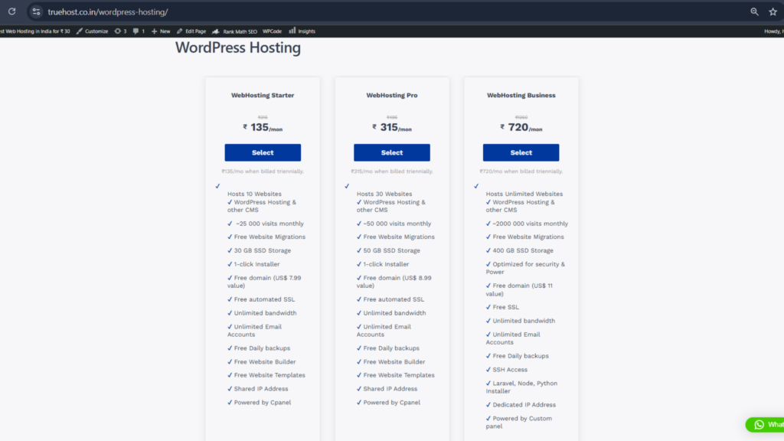Click 'Free domain (US$ 11 value)' feature

[x=519, y=289]
